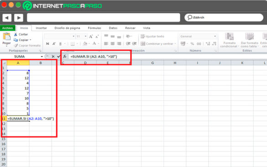Open the font name dropdown
This screenshot has height=167, width=267.
(73, 36)
